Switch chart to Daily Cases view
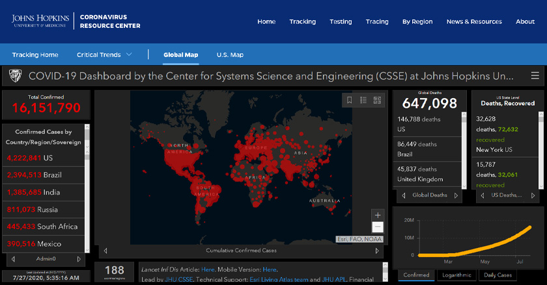 (x=497, y=275)
